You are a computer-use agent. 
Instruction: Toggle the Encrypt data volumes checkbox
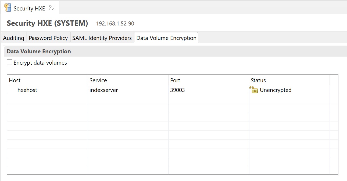tap(9, 62)
